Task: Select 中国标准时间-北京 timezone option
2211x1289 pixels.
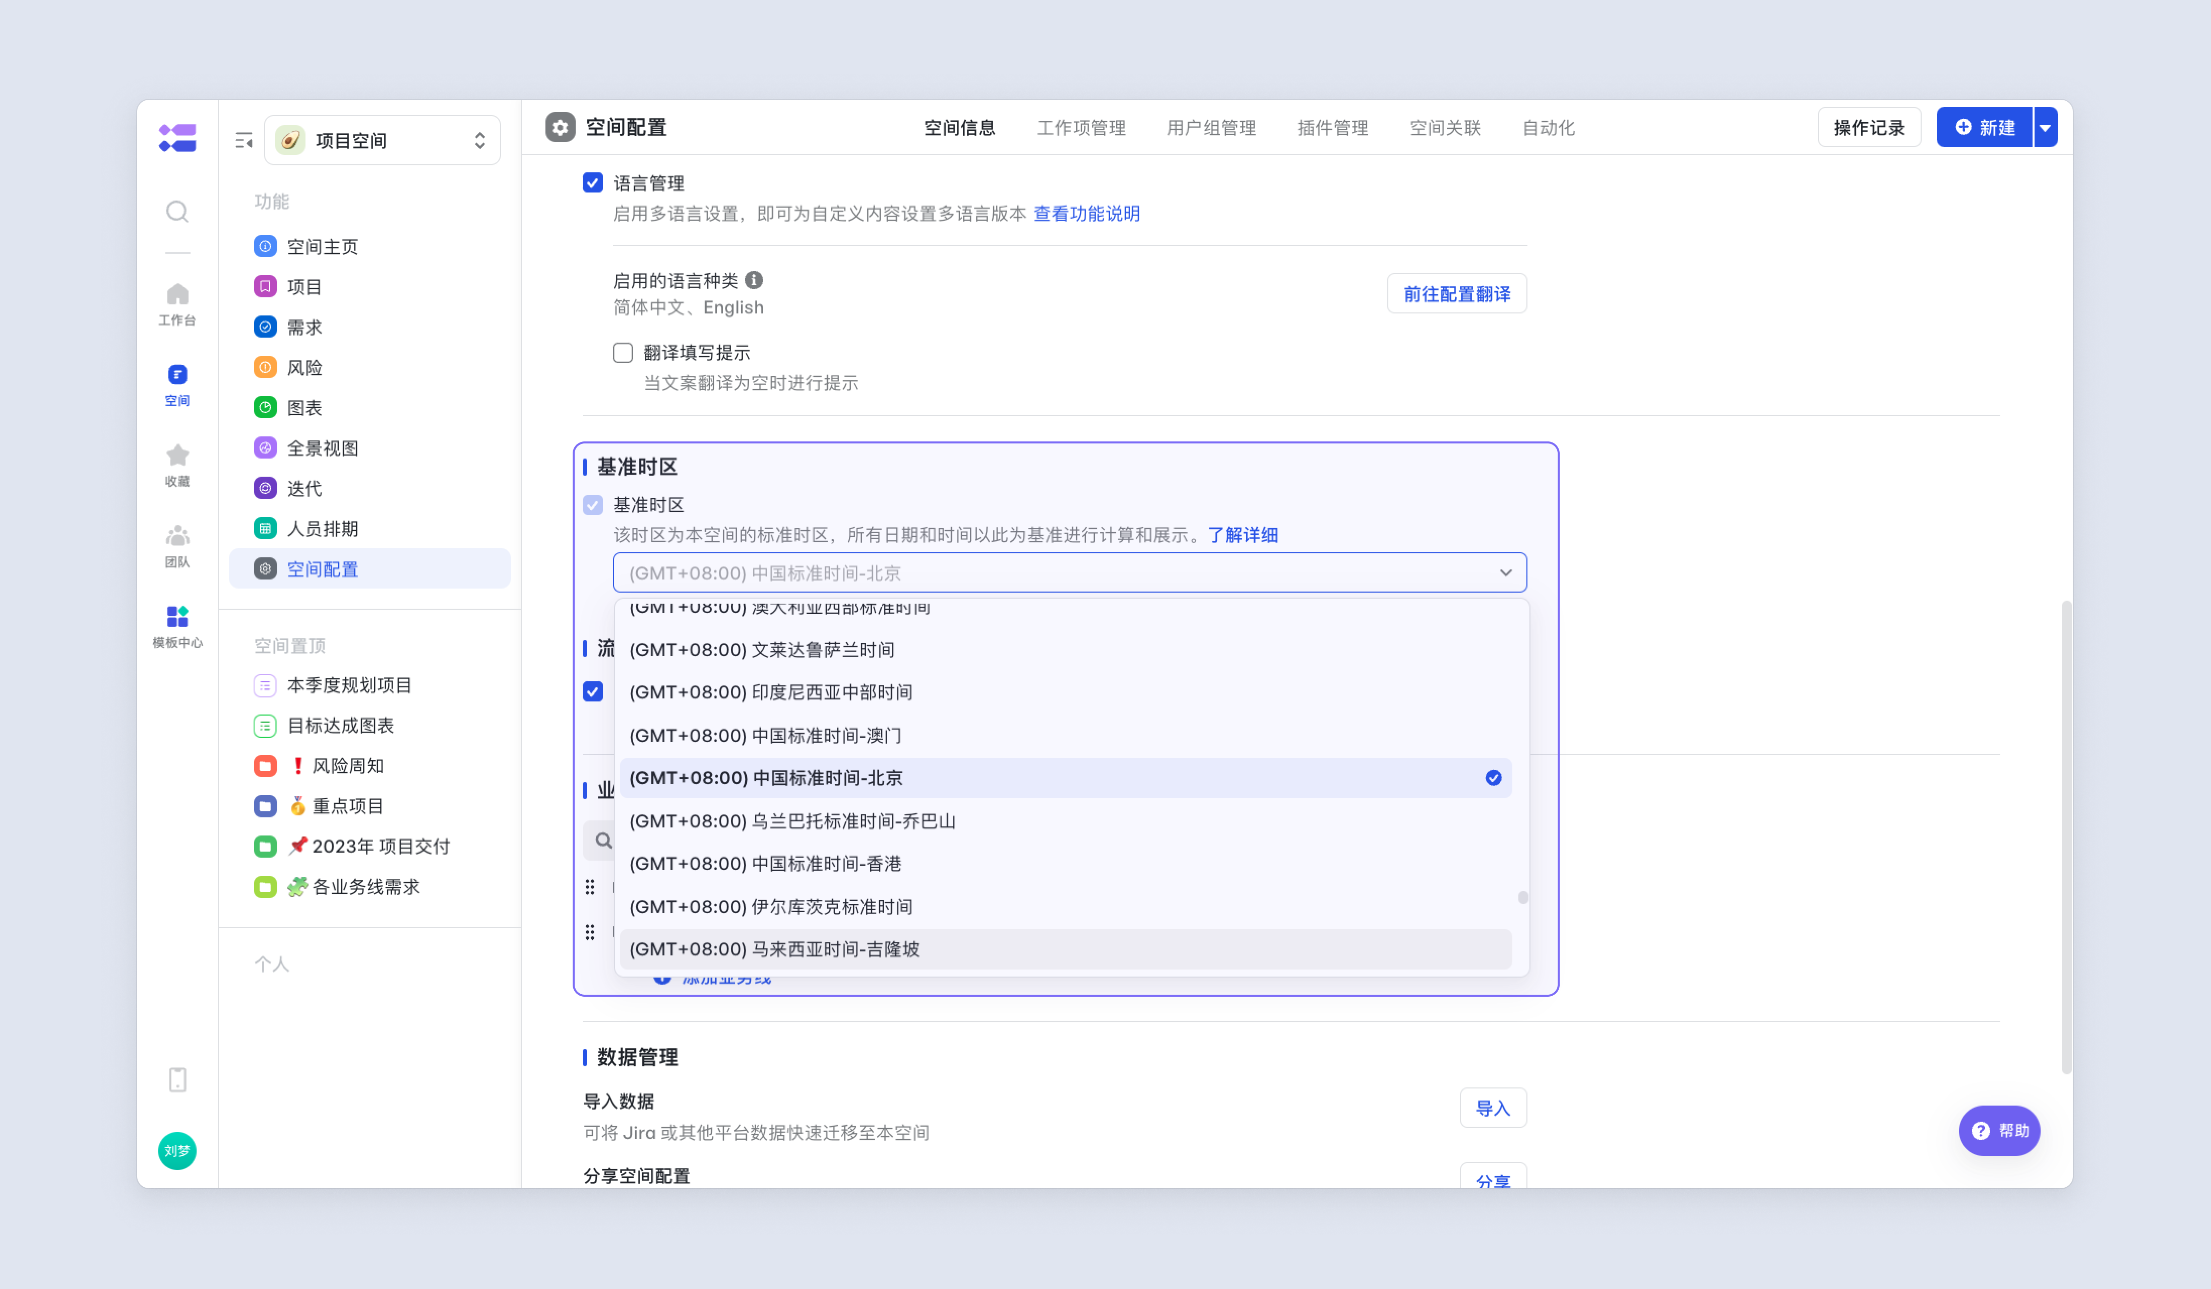Action: [1065, 779]
